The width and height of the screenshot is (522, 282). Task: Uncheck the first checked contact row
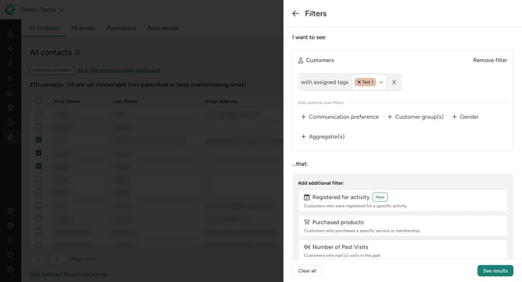point(39,140)
